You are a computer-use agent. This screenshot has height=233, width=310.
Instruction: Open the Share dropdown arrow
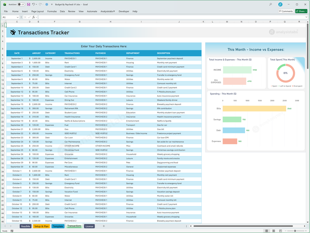pyautogui.click(x=305, y=11)
